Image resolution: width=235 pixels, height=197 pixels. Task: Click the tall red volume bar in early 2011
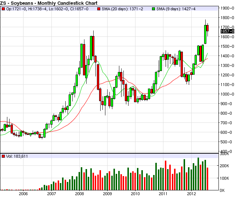tap(166, 175)
